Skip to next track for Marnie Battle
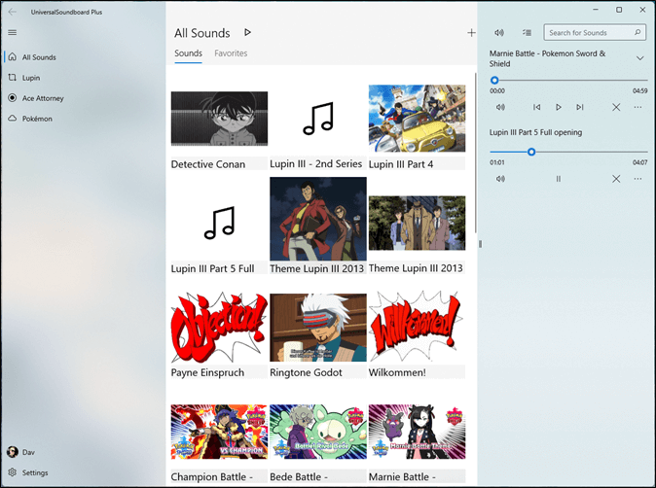 (x=580, y=107)
